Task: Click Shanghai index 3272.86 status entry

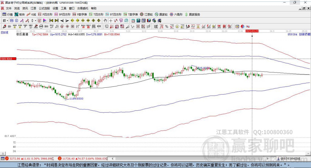Action: [29, 159]
